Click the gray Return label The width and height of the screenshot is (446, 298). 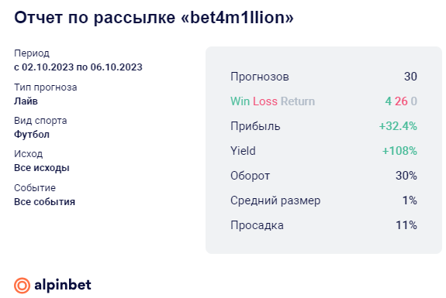[298, 101]
